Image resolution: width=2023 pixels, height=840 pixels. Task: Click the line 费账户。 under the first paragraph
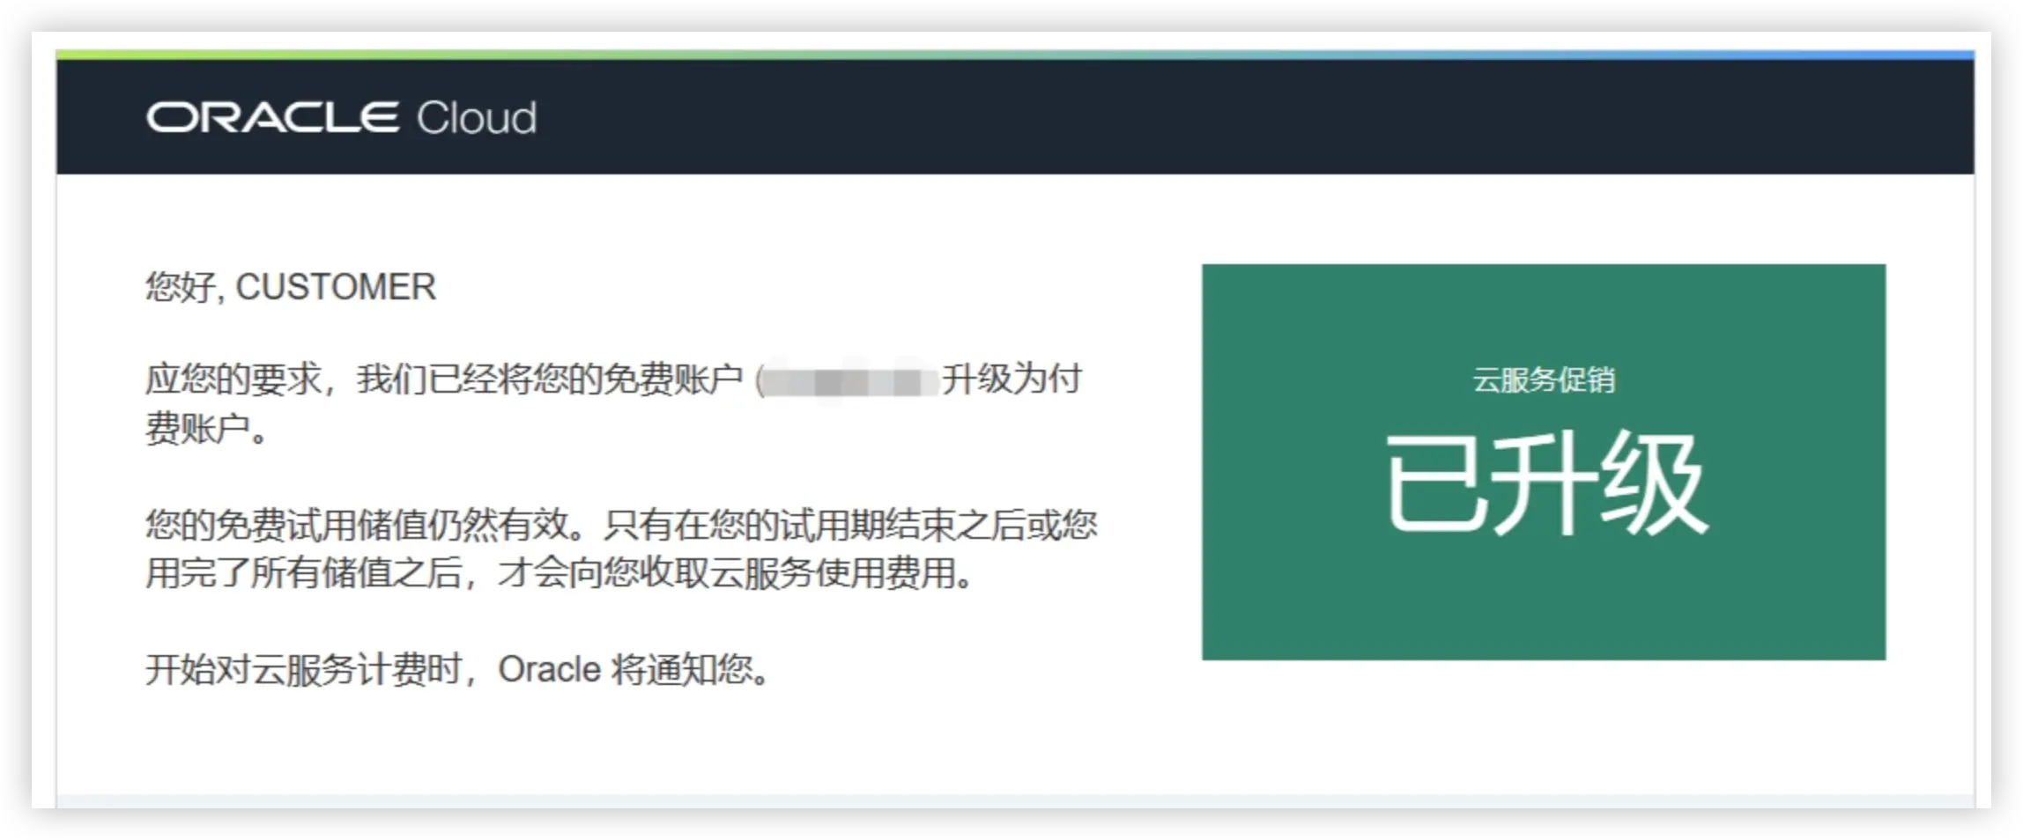coord(206,429)
